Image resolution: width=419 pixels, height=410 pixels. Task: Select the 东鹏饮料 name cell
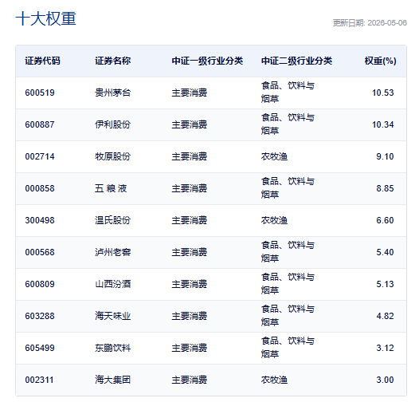click(113, 348)
